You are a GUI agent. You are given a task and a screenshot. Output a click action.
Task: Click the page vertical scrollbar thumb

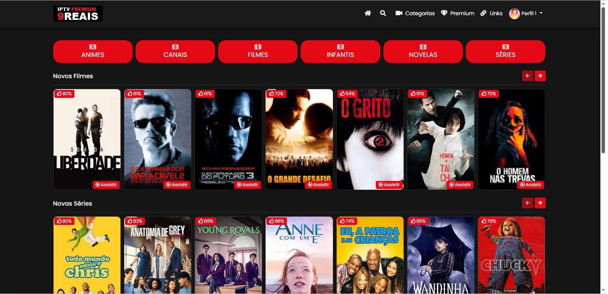click(x=603, y=80)
